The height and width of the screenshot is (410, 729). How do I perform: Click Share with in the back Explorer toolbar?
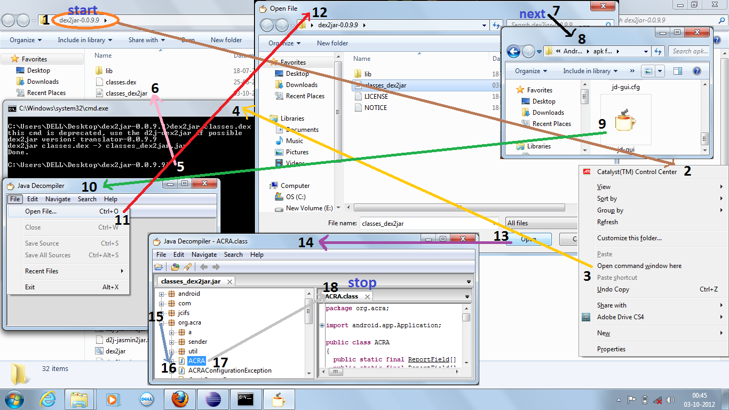coord(146,40)
